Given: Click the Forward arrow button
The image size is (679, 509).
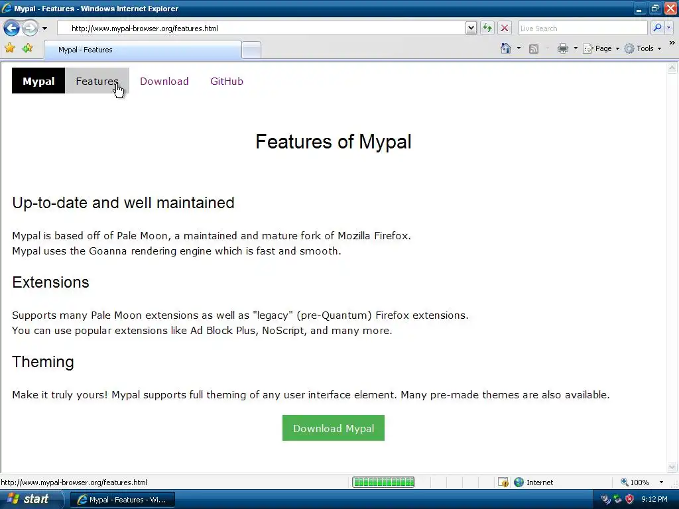Looking at the screenshot, I should [30, 28].
